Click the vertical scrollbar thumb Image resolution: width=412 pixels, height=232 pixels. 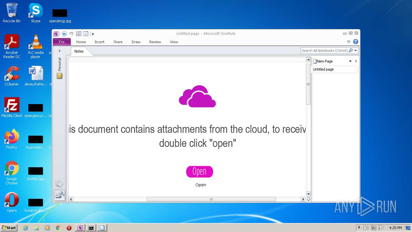(308, 84)
